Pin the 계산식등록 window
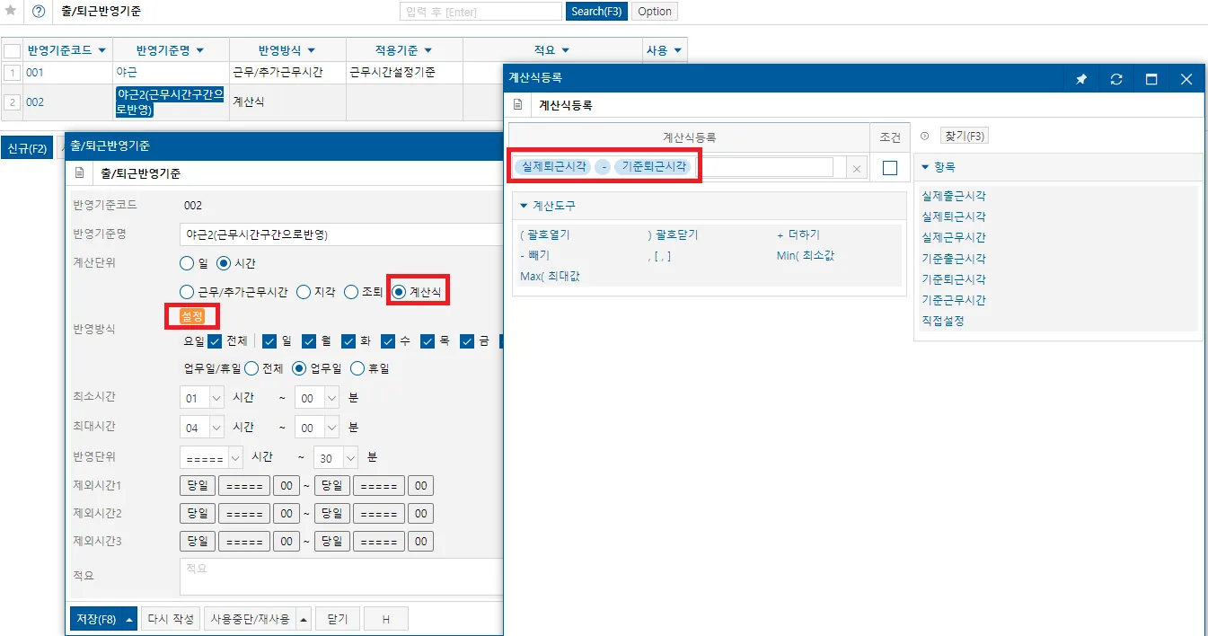 (x=1081, y=79)
